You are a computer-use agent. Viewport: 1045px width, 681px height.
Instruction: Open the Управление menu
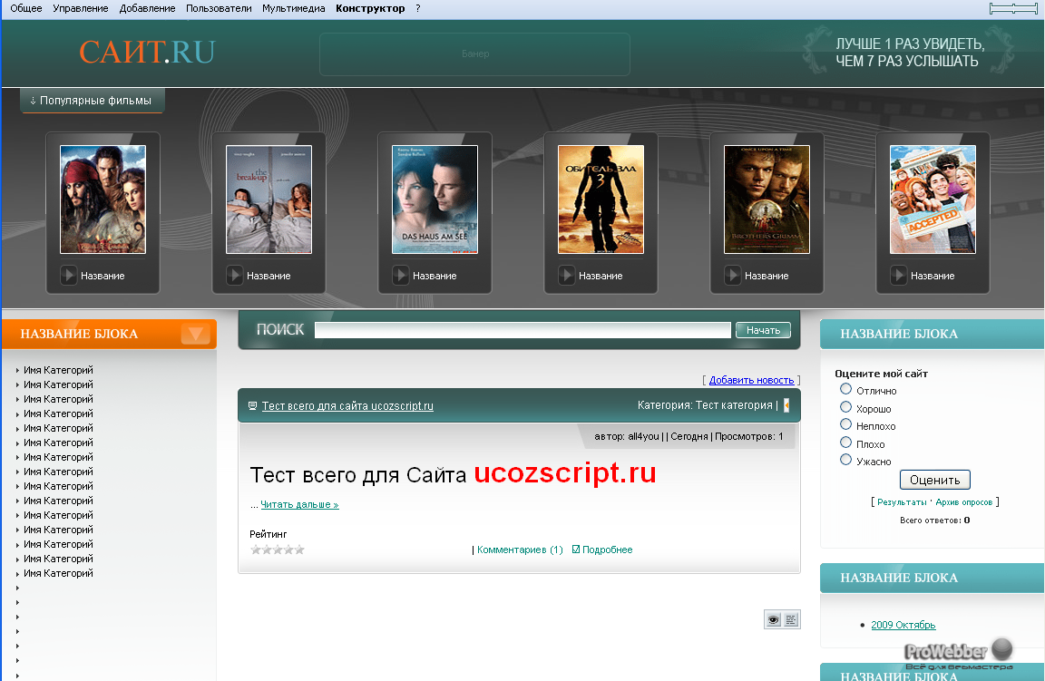point(81,9)
